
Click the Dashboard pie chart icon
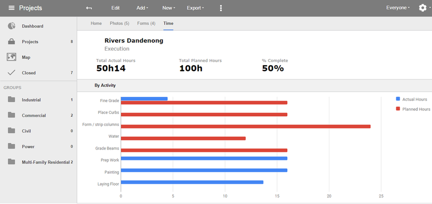(11, 26)
